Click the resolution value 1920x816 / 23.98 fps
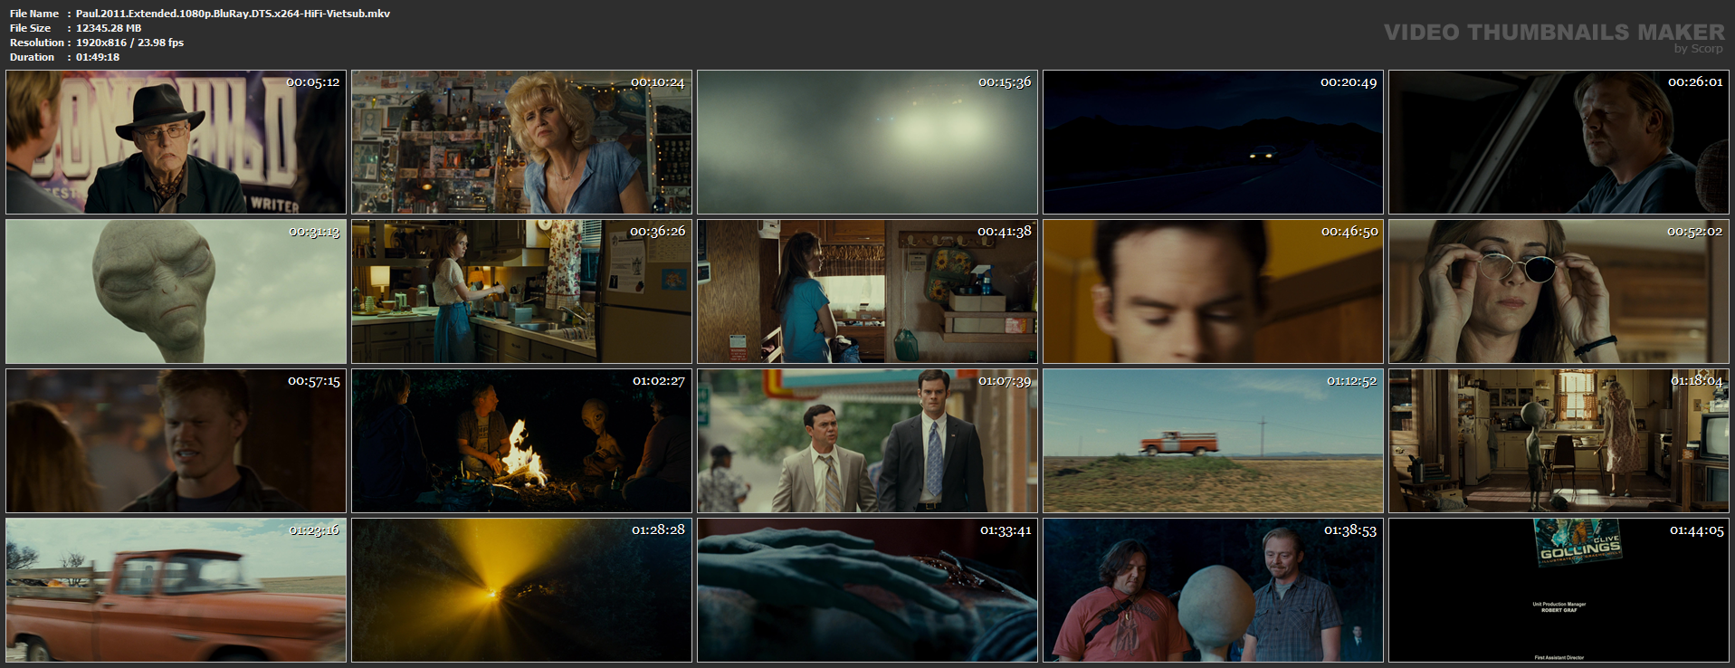 (129, 43)
